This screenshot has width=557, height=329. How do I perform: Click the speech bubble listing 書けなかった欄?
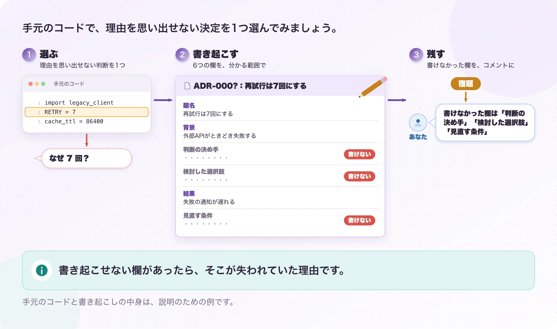pos(485,123)
